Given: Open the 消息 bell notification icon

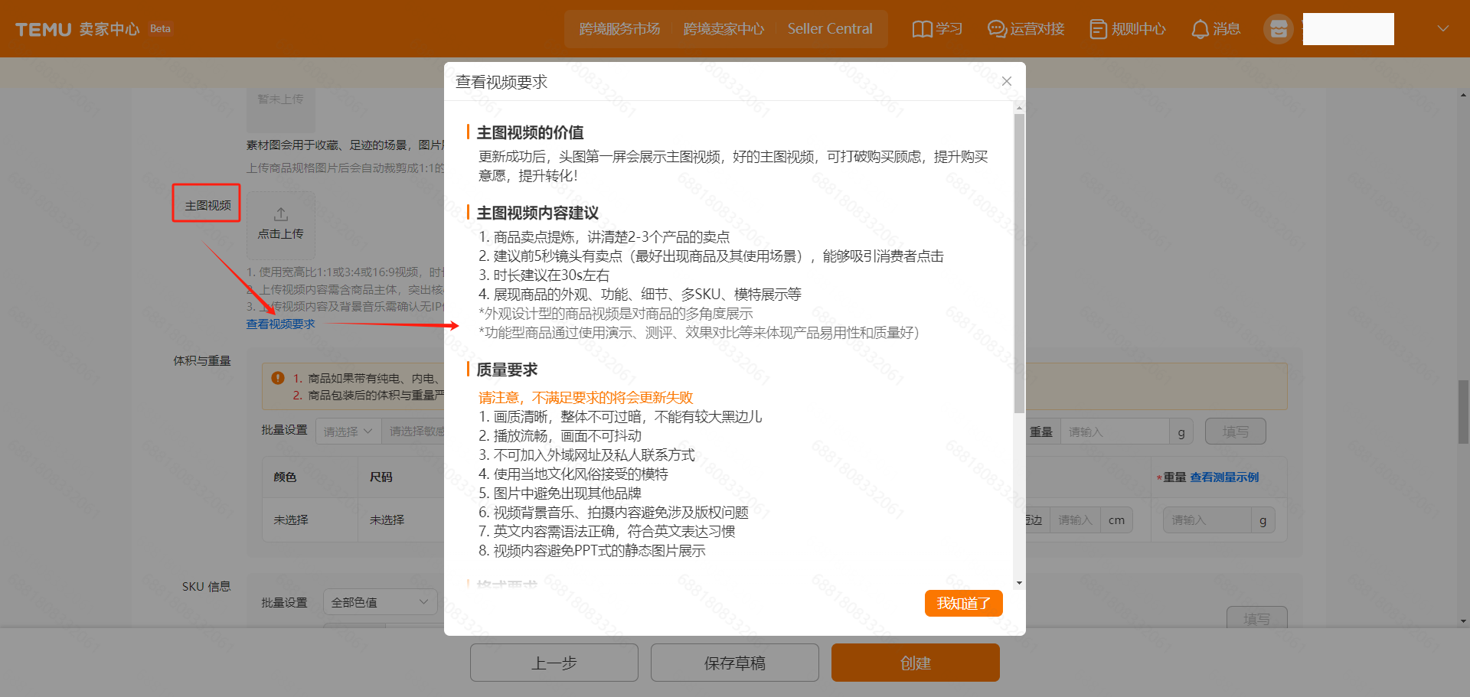Looking at the screenshot, I should click(1200, 29).
